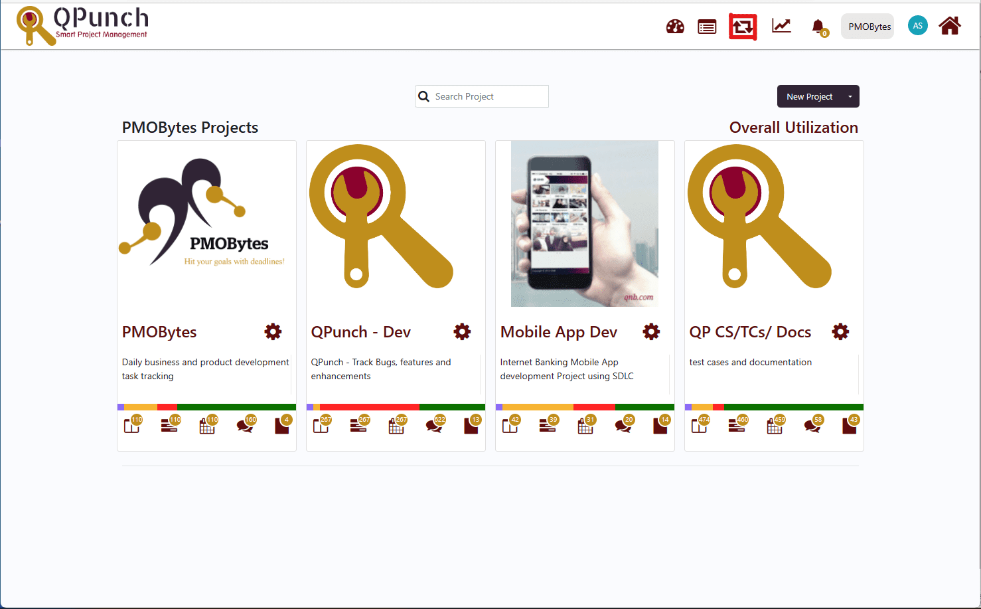Open PMOBytes comments icon with 160 badge

pos(246,425)
